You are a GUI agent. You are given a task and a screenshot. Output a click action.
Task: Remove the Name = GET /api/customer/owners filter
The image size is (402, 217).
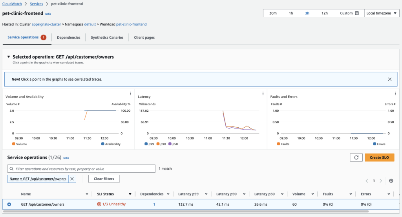tap(72, 179)
